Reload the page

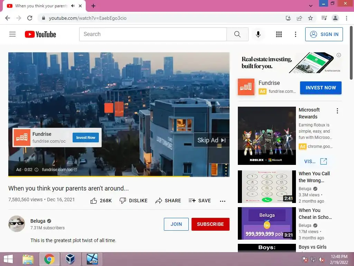30,18
